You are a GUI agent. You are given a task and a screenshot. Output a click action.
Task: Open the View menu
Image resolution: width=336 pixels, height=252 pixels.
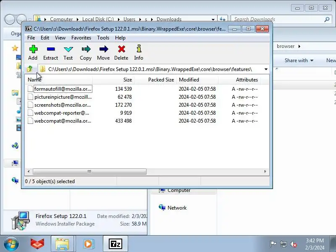[60, 38]
